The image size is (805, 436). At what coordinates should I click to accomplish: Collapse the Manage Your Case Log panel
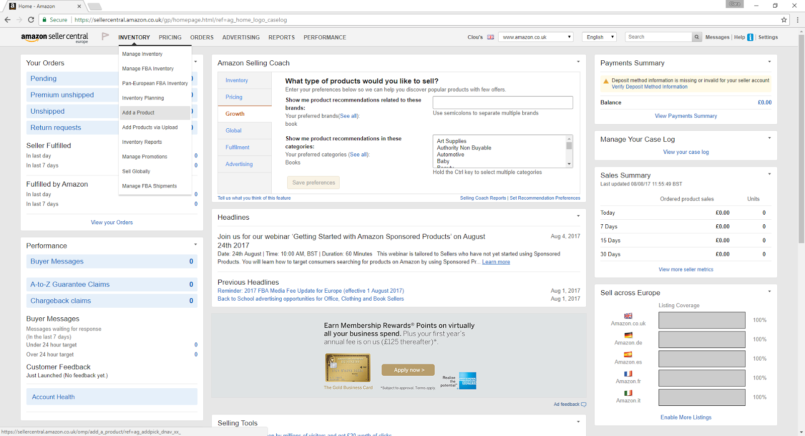pos(769,138)
